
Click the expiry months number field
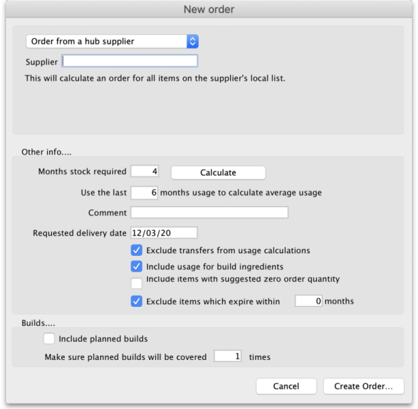pyautogui.click(x=308, y=301)
